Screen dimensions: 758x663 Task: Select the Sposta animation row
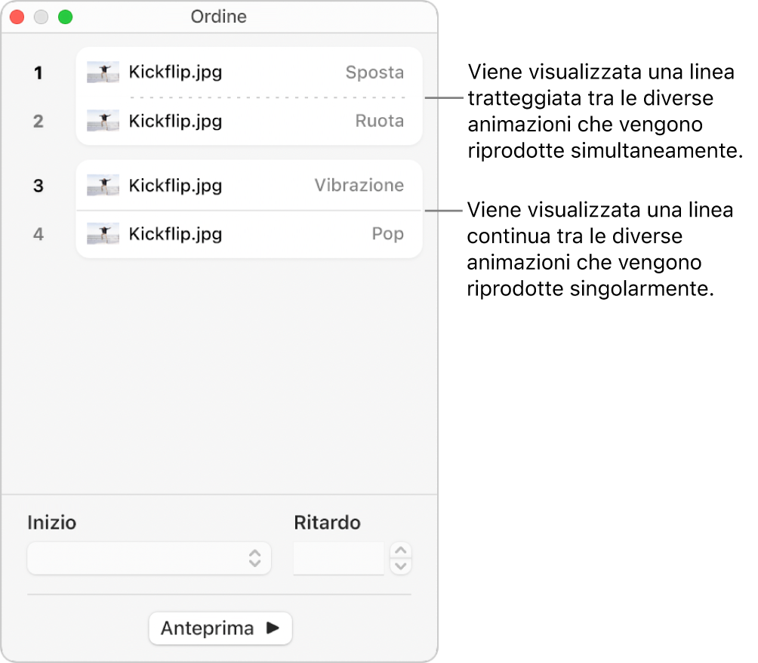249,72
